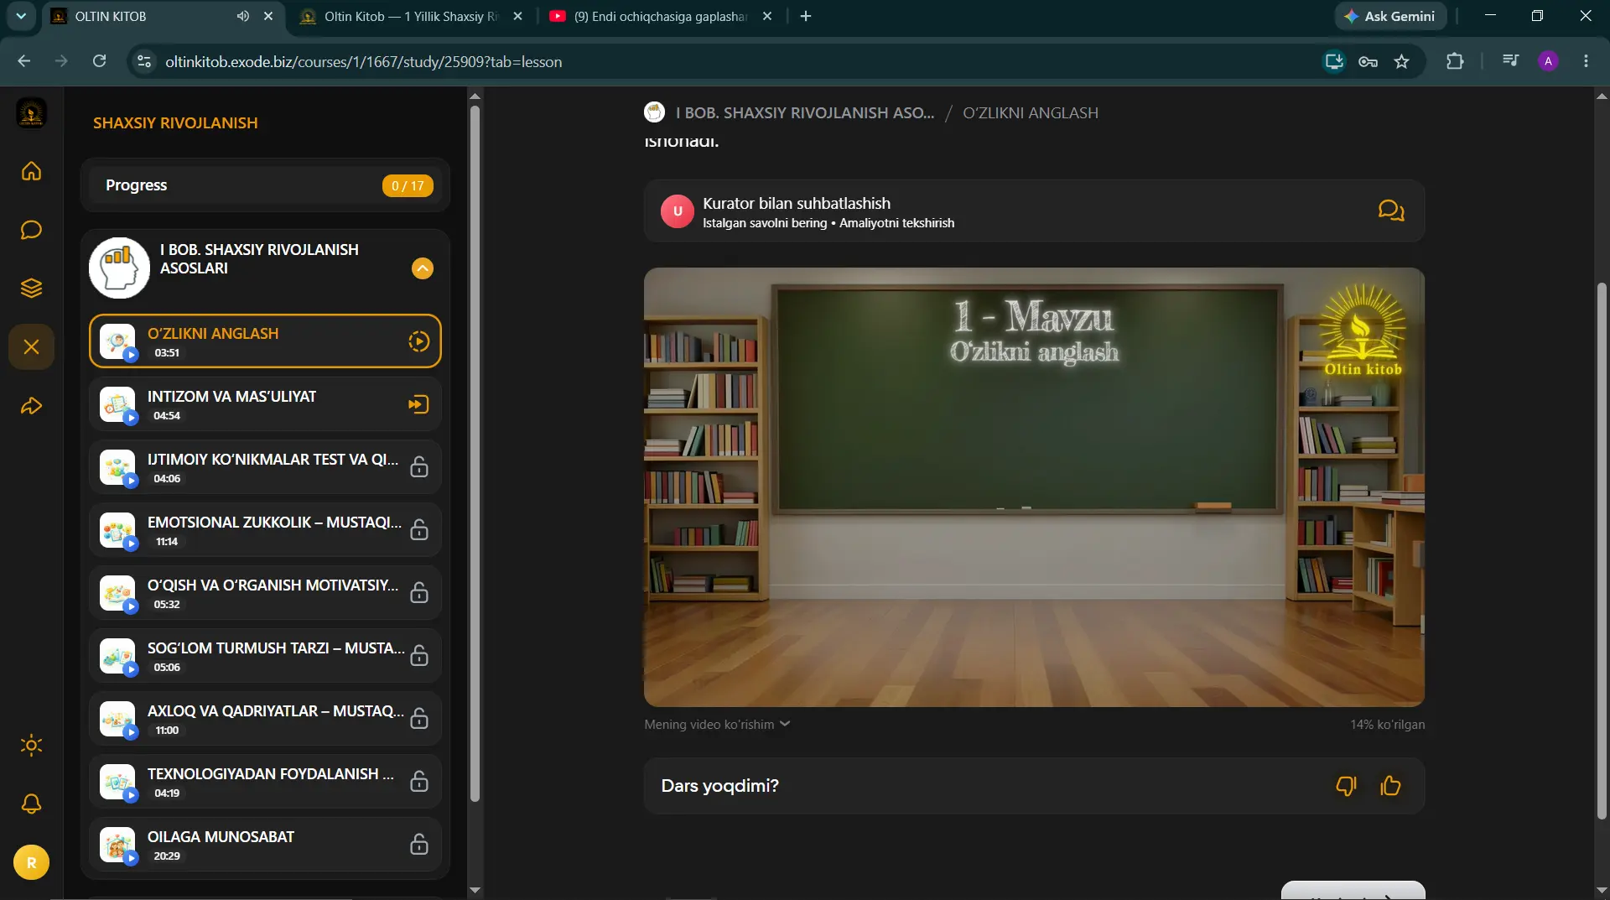
Task: Collapse the I BOB. SHAXSIY RIVOJLANISH ASOSLARI section
Action: [x=423, y=268]
